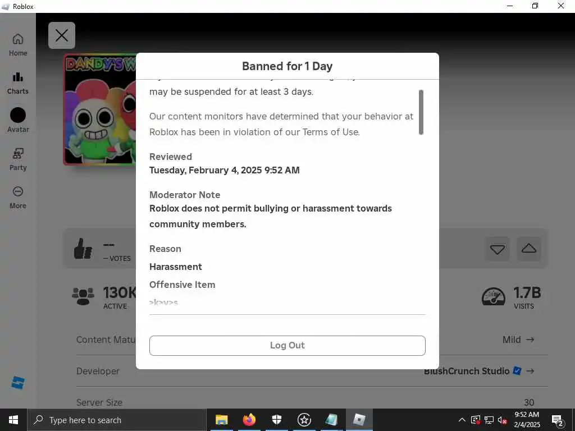Open the Party sidebar item

pyautogui.click(x=18, y=159)
